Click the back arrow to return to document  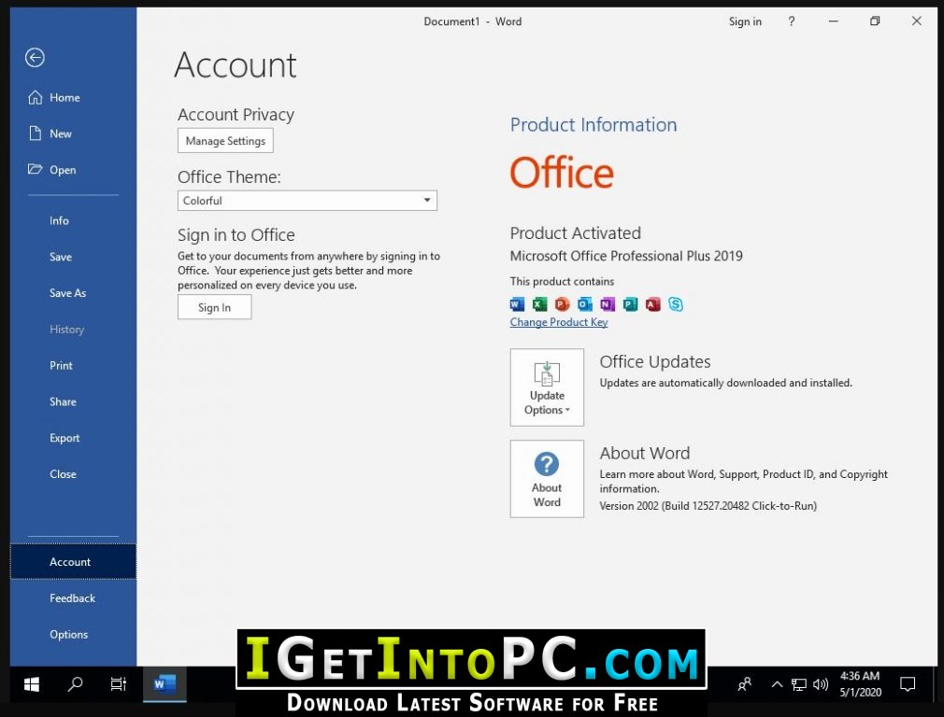pos(35,58)
